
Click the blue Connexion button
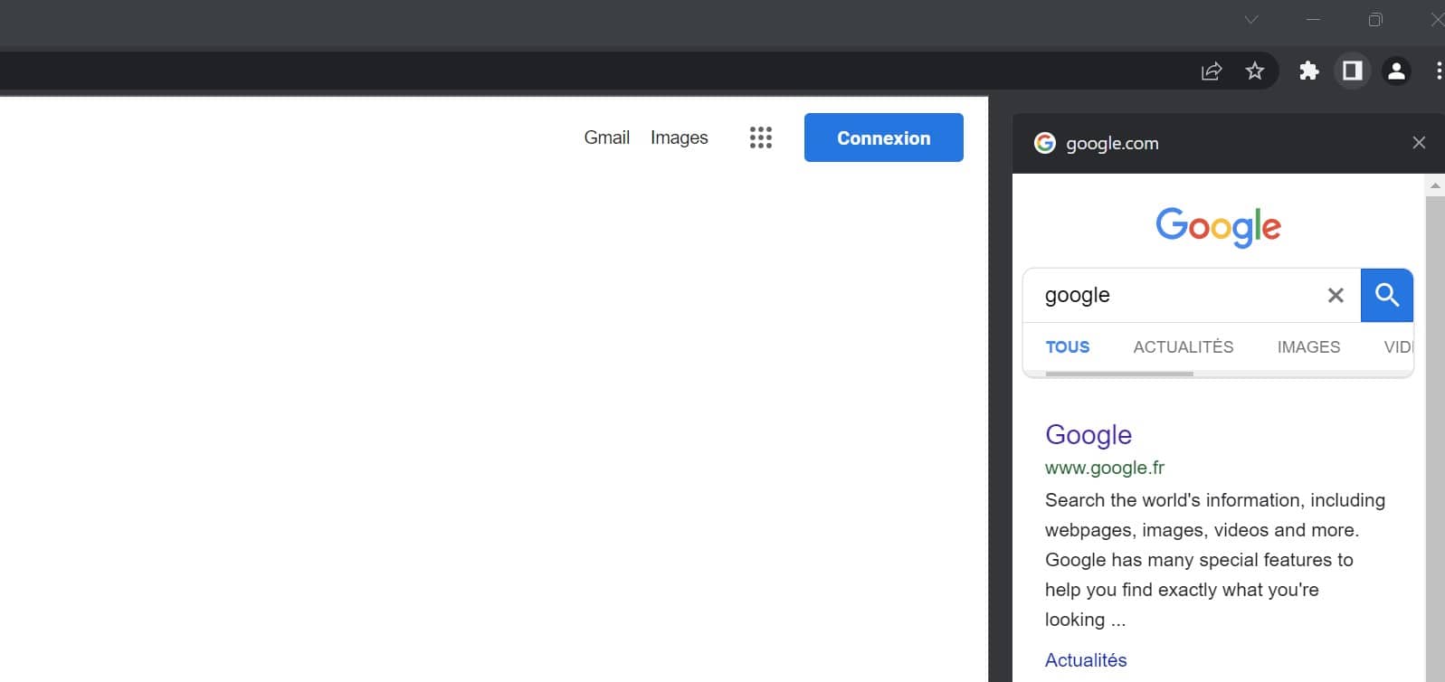[x=883, y=137]
